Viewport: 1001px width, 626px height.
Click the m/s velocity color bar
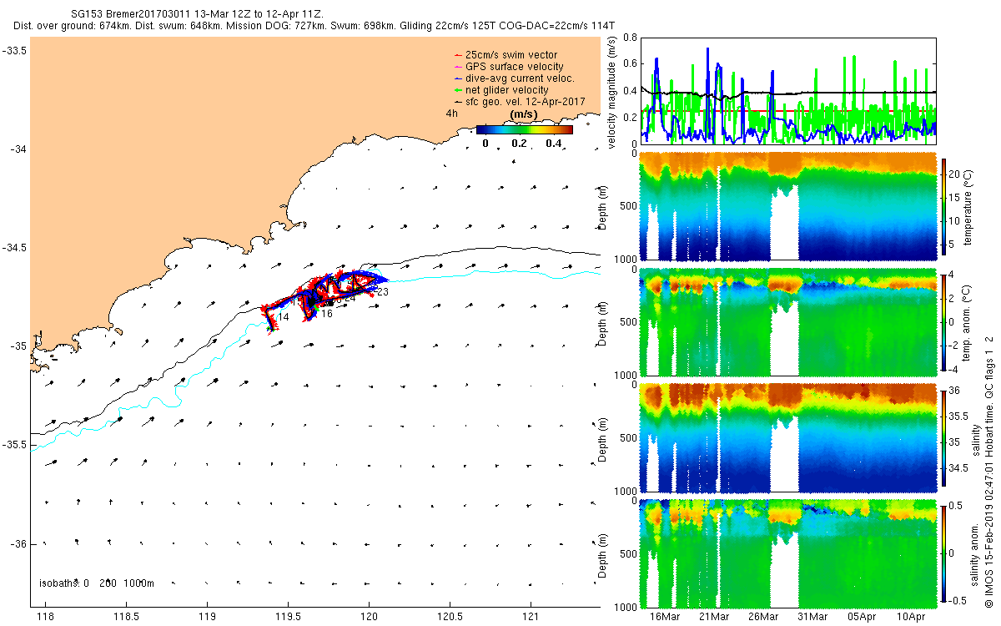[525, 129]
